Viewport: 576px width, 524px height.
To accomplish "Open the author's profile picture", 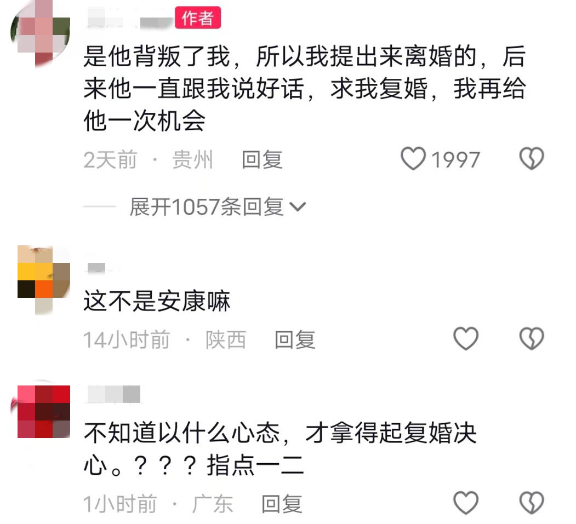I will tap(41, 34).
